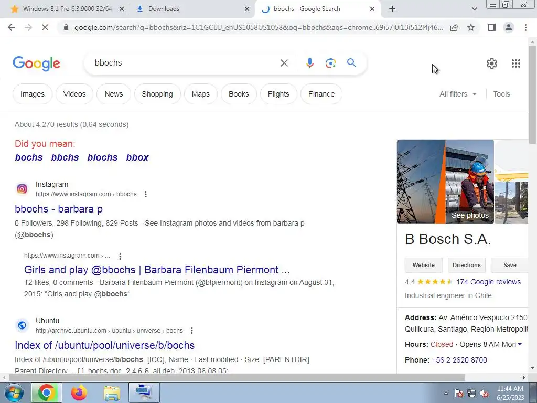Open Firefox from the taskbar
Viewport: 537px width, 403px height.
click(x=79, y=393)
